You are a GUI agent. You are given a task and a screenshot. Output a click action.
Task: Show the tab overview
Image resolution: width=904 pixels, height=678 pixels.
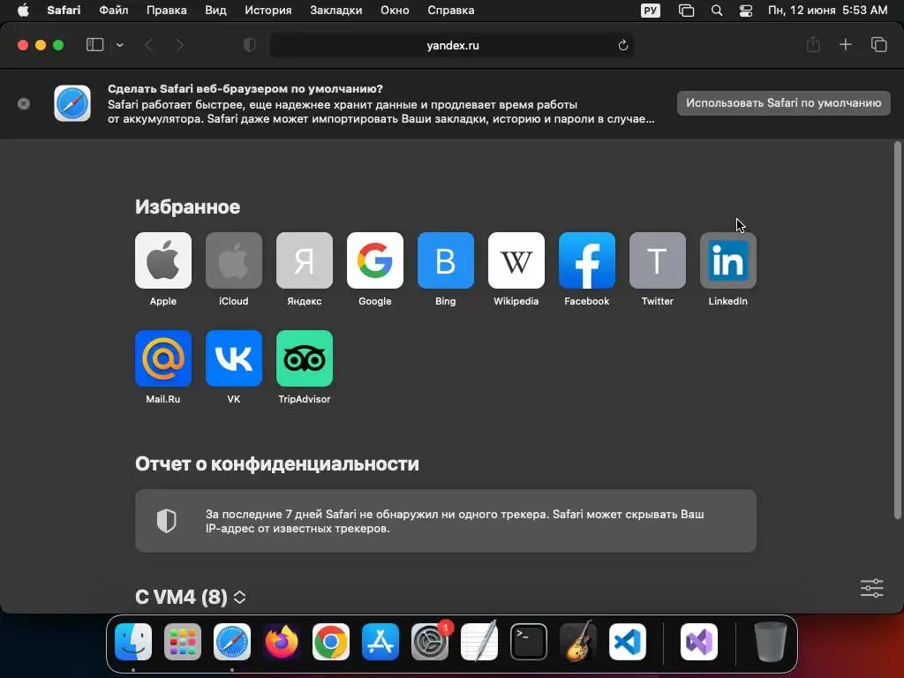pyautogui.click(x=878, y=44)
